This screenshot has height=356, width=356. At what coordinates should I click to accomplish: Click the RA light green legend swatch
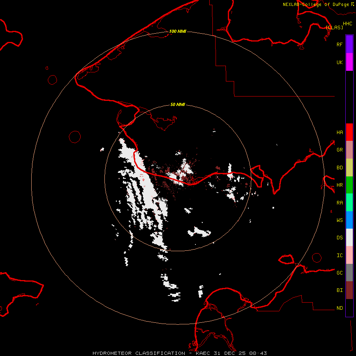[x=349, y=203]
